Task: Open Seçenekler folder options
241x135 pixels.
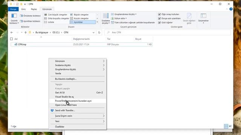Action: [x=203, y=19]
